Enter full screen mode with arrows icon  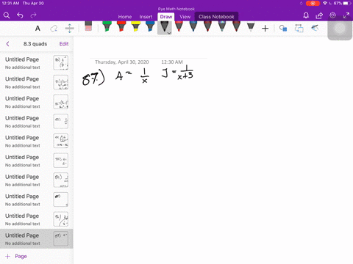(x=346, y=15)
